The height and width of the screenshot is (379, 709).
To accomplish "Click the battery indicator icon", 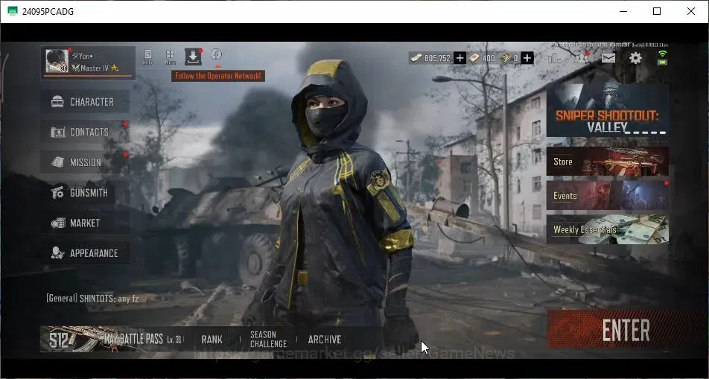I will tap(662, 62).
